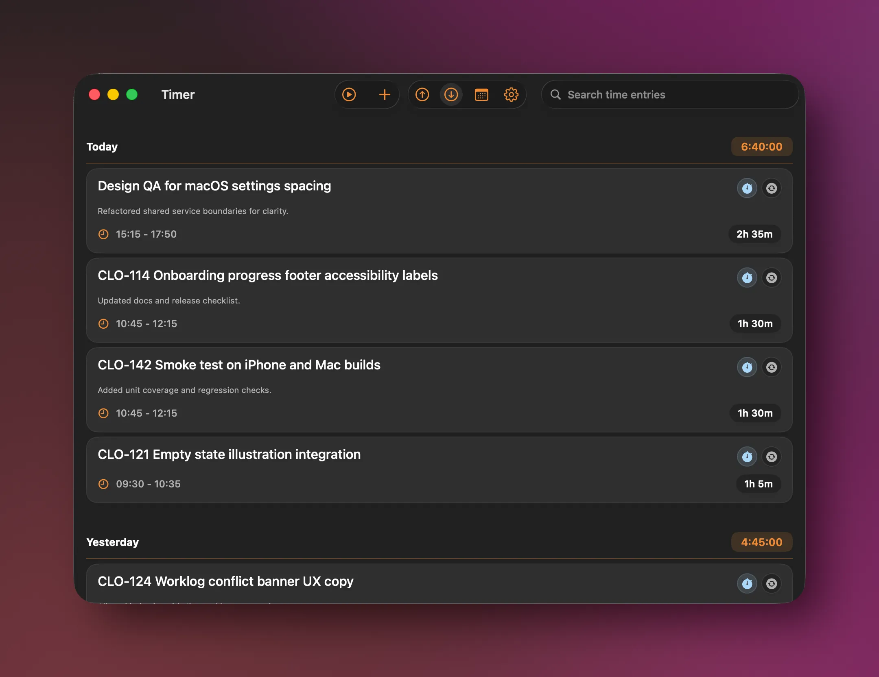Sync the CLO-142 Smoke test entry
This screenshot has width=879, height=677.
[771, 367]
